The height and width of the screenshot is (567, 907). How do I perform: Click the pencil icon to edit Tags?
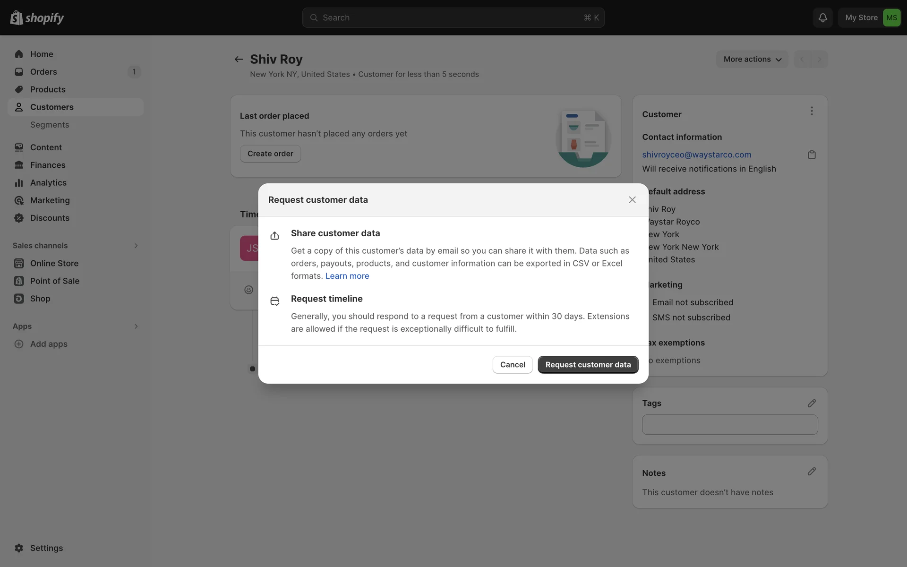(812, 403)
